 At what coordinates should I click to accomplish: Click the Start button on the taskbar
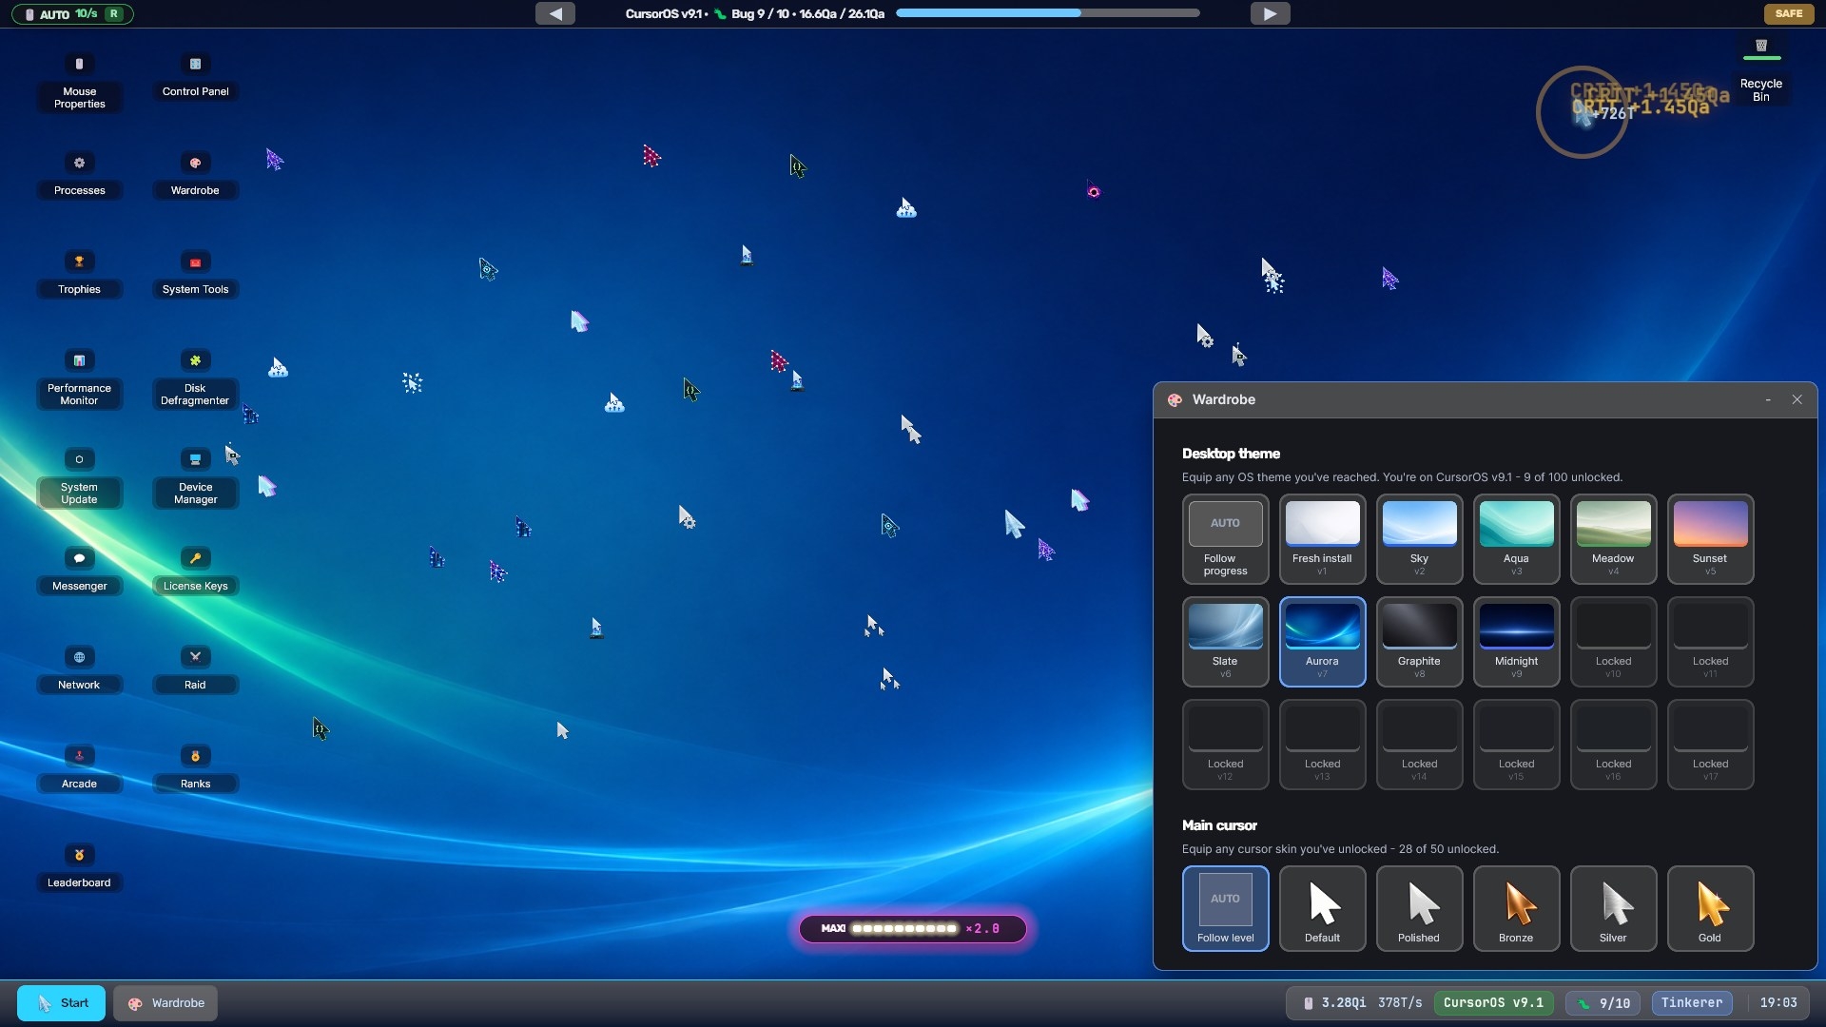61,1003
